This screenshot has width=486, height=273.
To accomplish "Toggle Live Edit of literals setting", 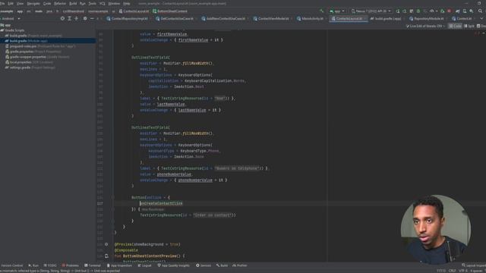I will coord(425,26).
